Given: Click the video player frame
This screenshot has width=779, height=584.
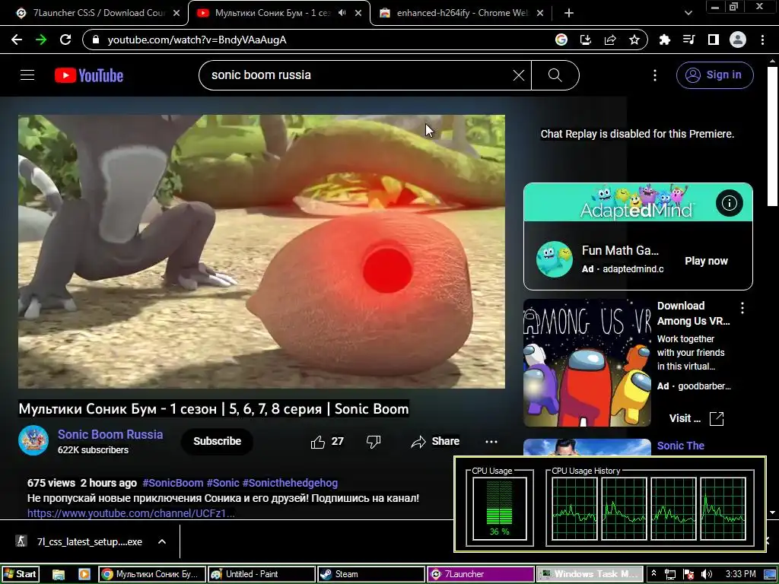Looking at the screenshot, I should coord(262,251).
